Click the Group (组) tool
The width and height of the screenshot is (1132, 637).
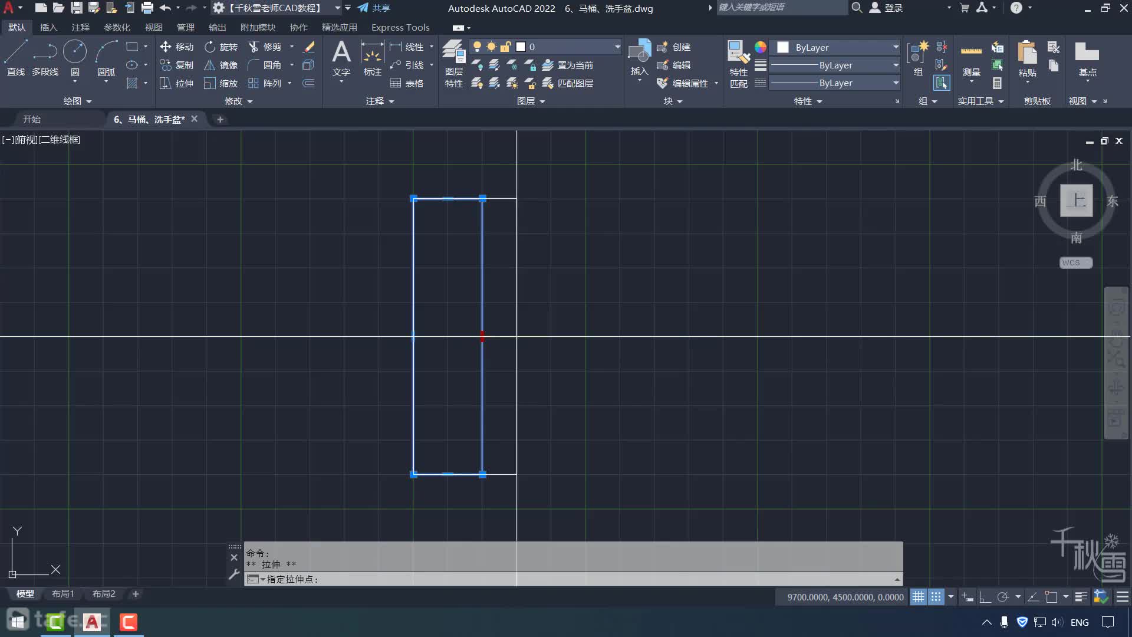pos(918,58)
